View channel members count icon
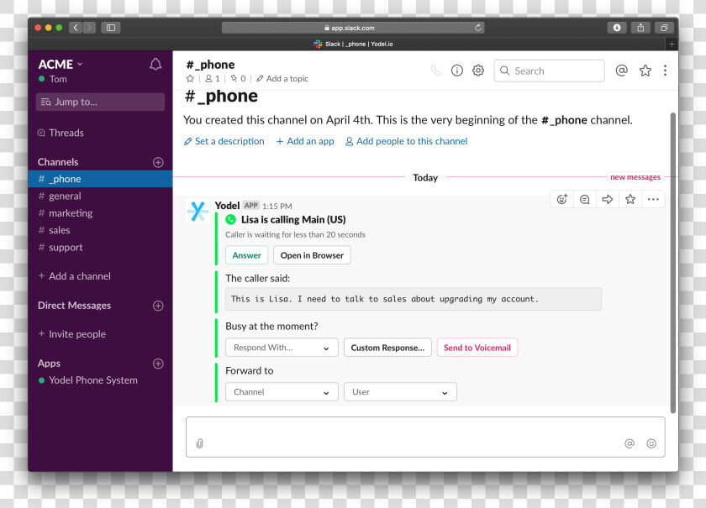 pyautogui.click(x=213, y=79)
